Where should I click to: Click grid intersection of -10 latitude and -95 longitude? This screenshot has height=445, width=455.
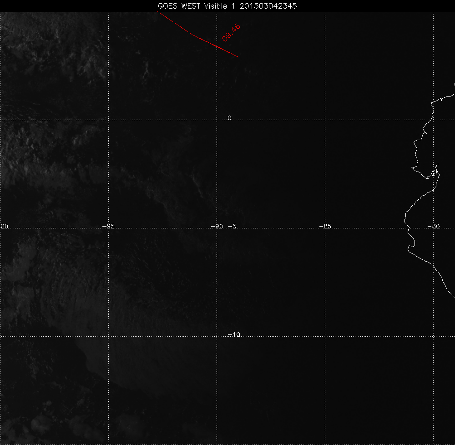[x=109, y=336]
